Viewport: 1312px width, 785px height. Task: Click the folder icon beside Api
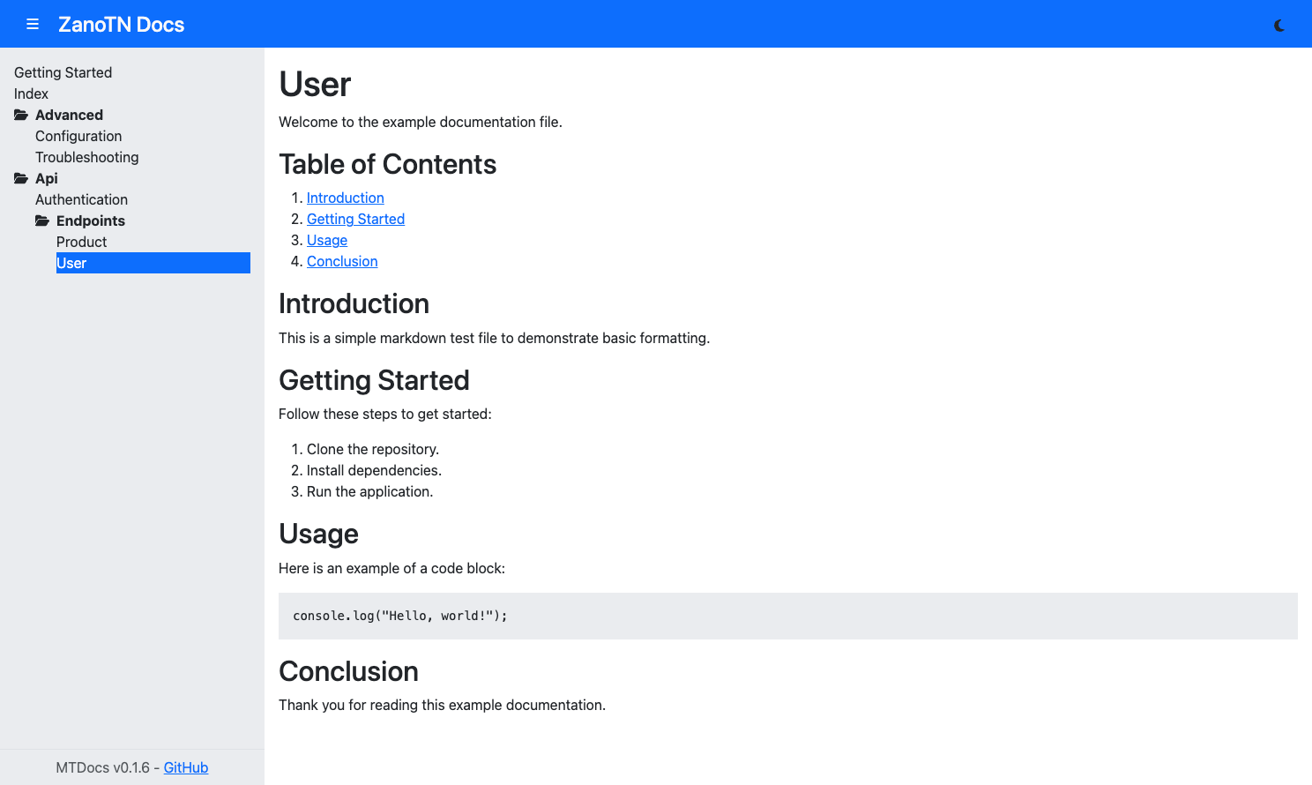pos(19,177)
